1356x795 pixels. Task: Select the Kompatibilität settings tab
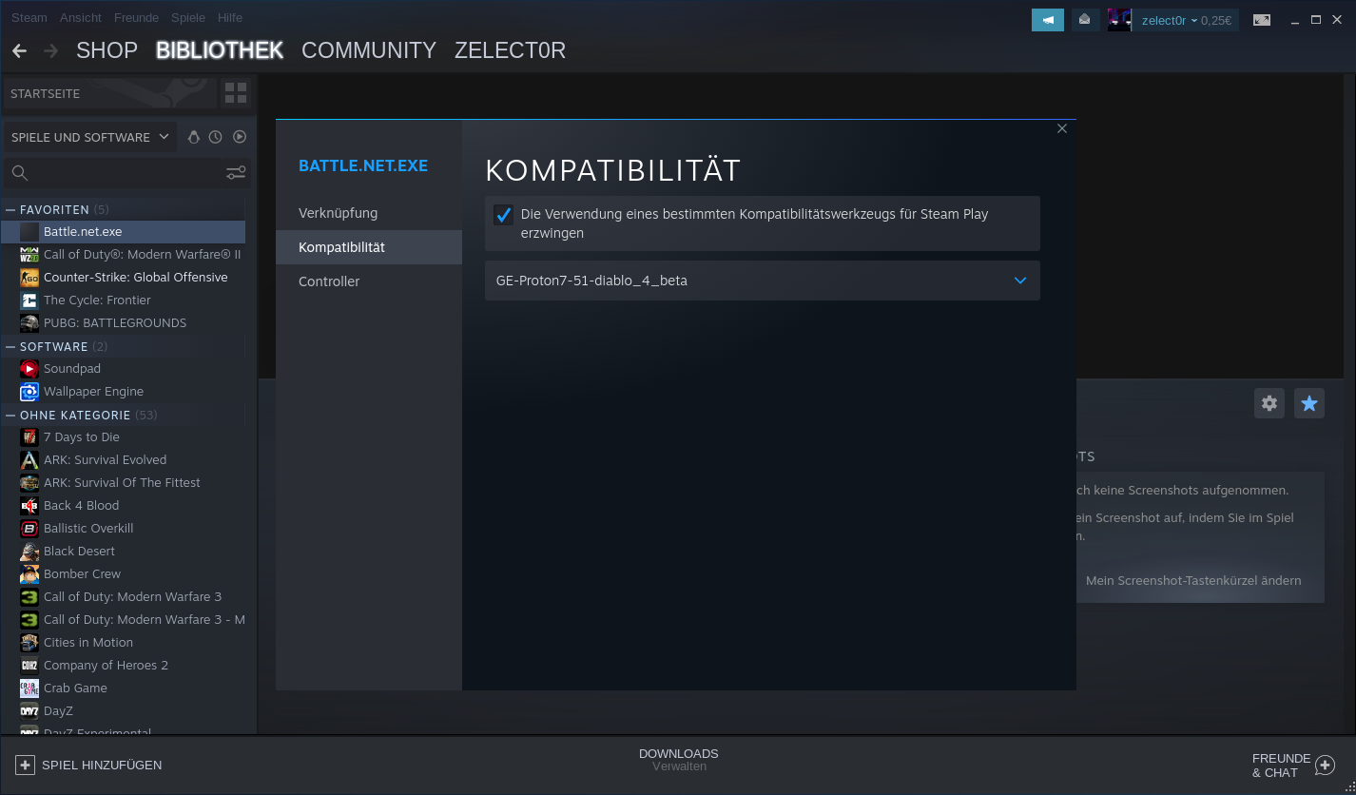click(369, 247)
